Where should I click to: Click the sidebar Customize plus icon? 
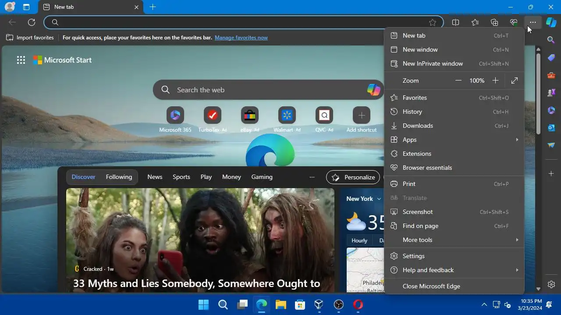(551, 174)
